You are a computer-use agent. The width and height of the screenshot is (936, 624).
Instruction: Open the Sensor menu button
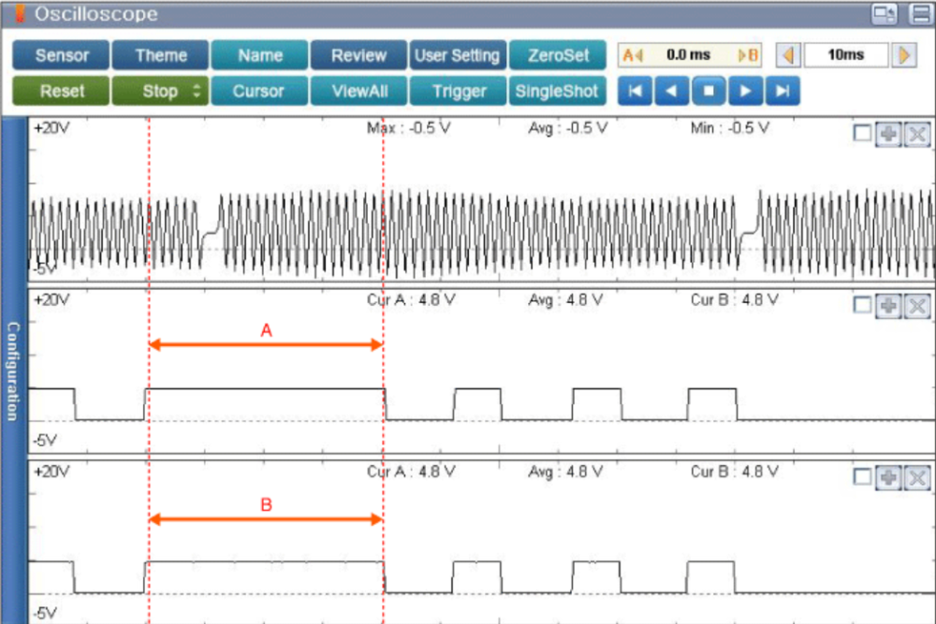click(60, 55)
